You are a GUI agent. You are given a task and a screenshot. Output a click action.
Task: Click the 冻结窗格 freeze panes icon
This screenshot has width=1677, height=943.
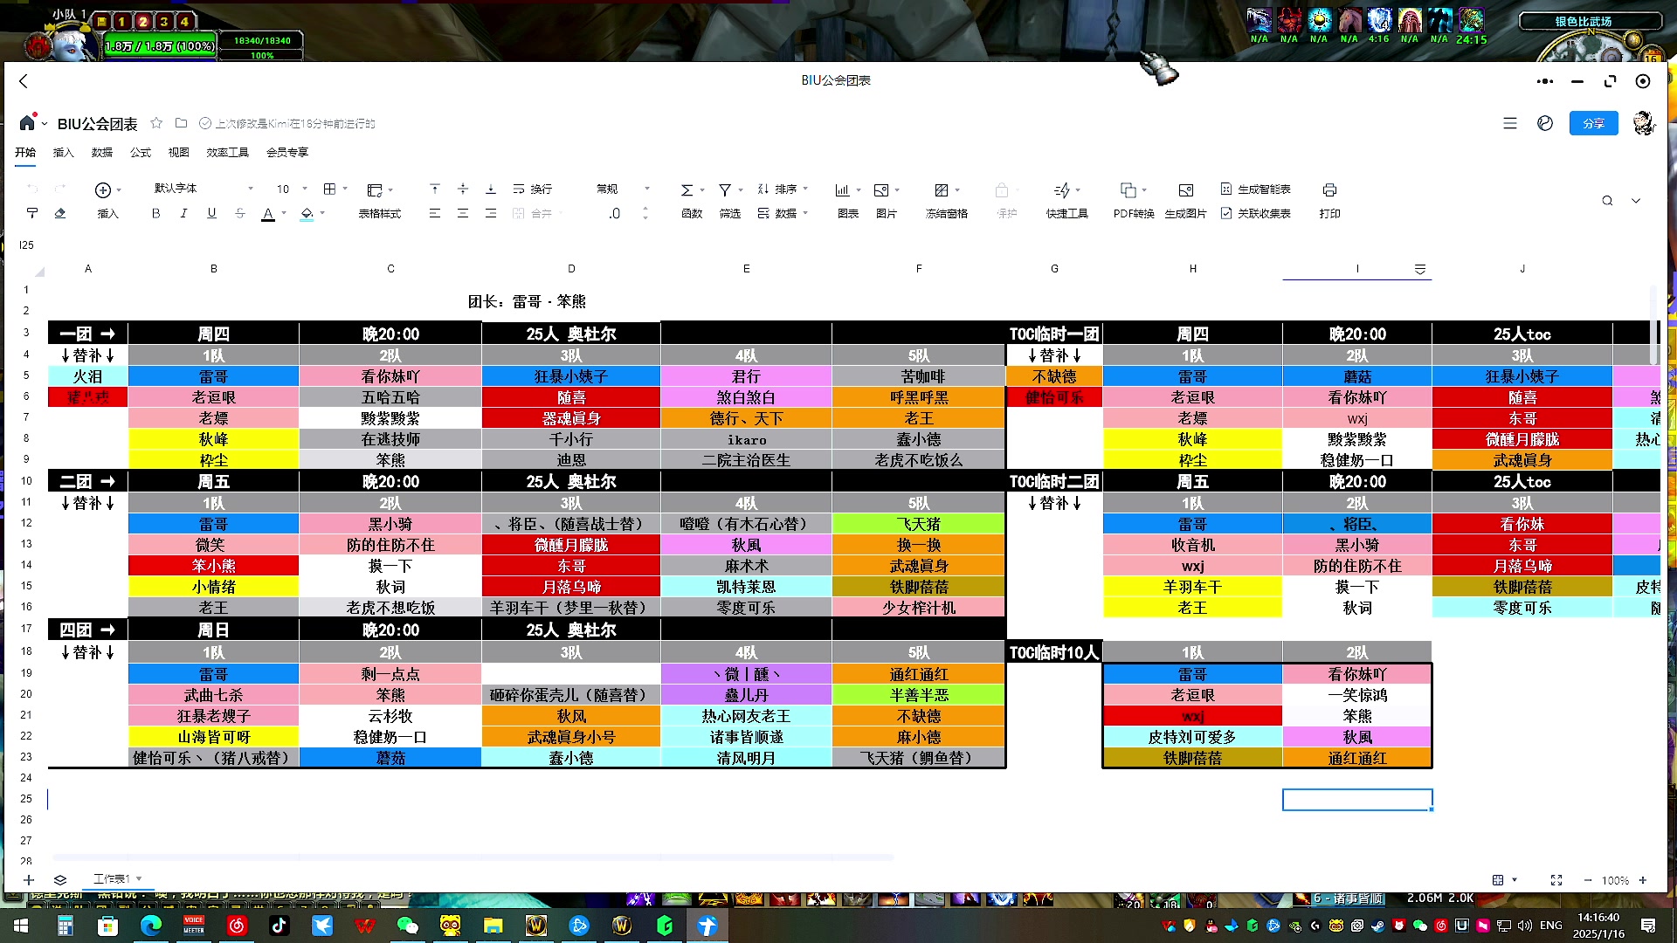945,201
